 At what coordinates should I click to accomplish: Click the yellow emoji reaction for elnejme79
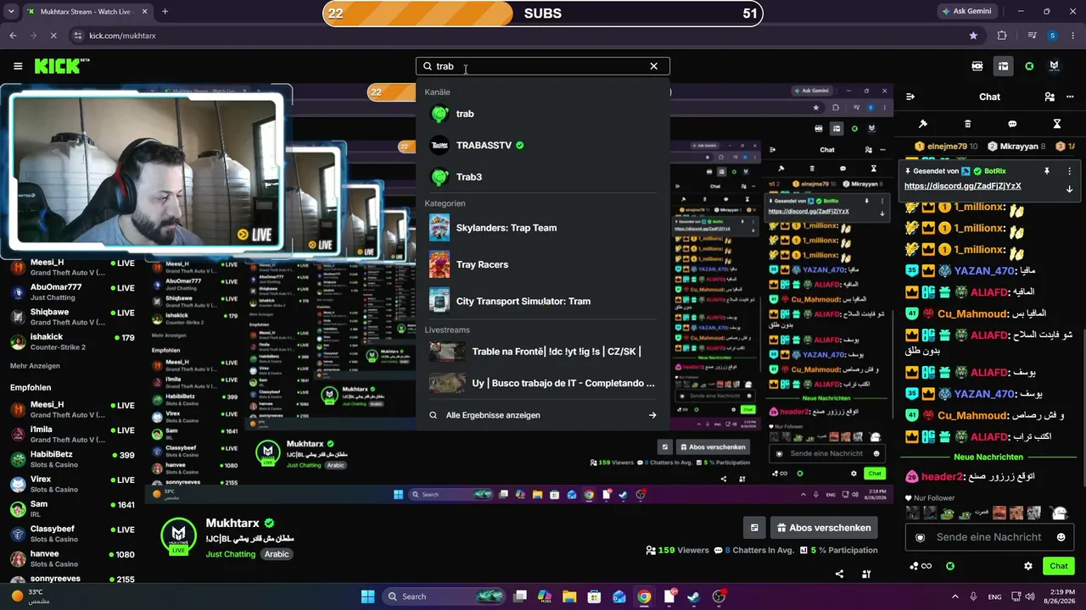click(919, 147)
